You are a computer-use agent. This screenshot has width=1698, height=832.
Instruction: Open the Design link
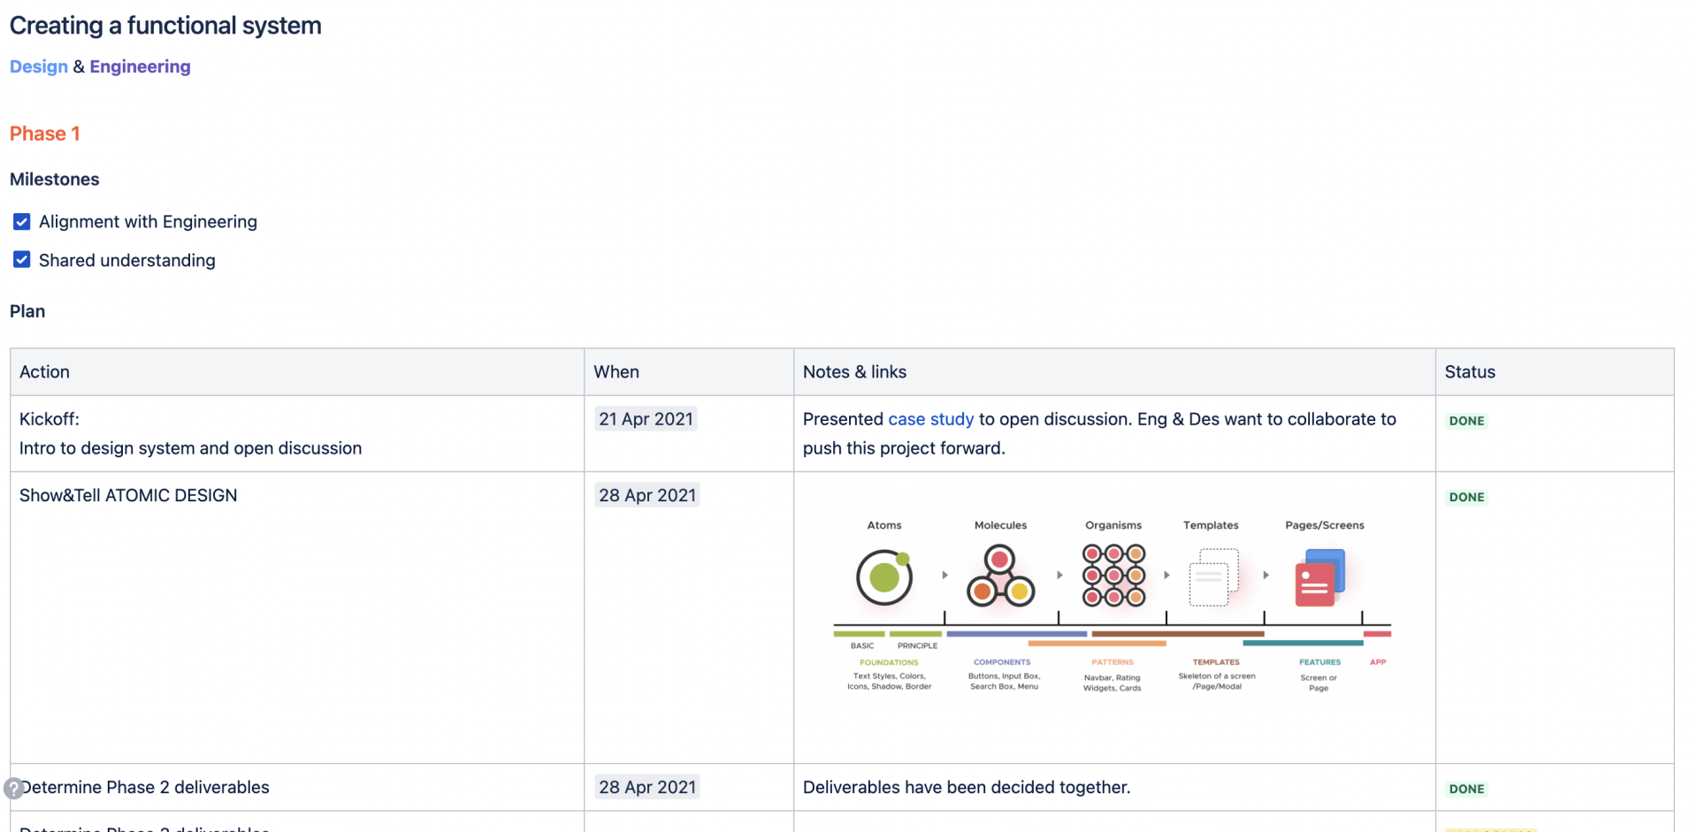[x=39, y=66]
